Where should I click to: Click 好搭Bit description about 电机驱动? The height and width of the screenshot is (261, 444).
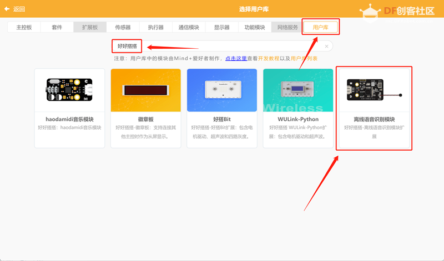tap(221, 132)
